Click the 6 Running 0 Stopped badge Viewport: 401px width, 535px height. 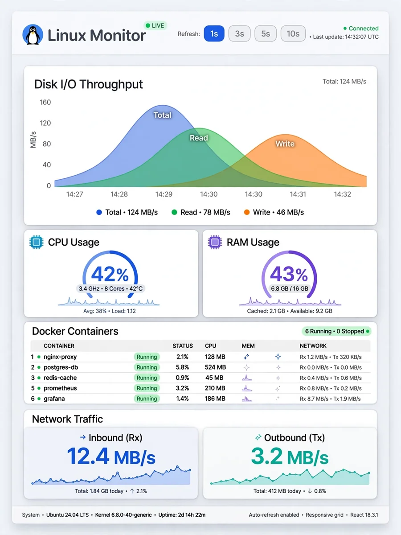coord(336,331)
